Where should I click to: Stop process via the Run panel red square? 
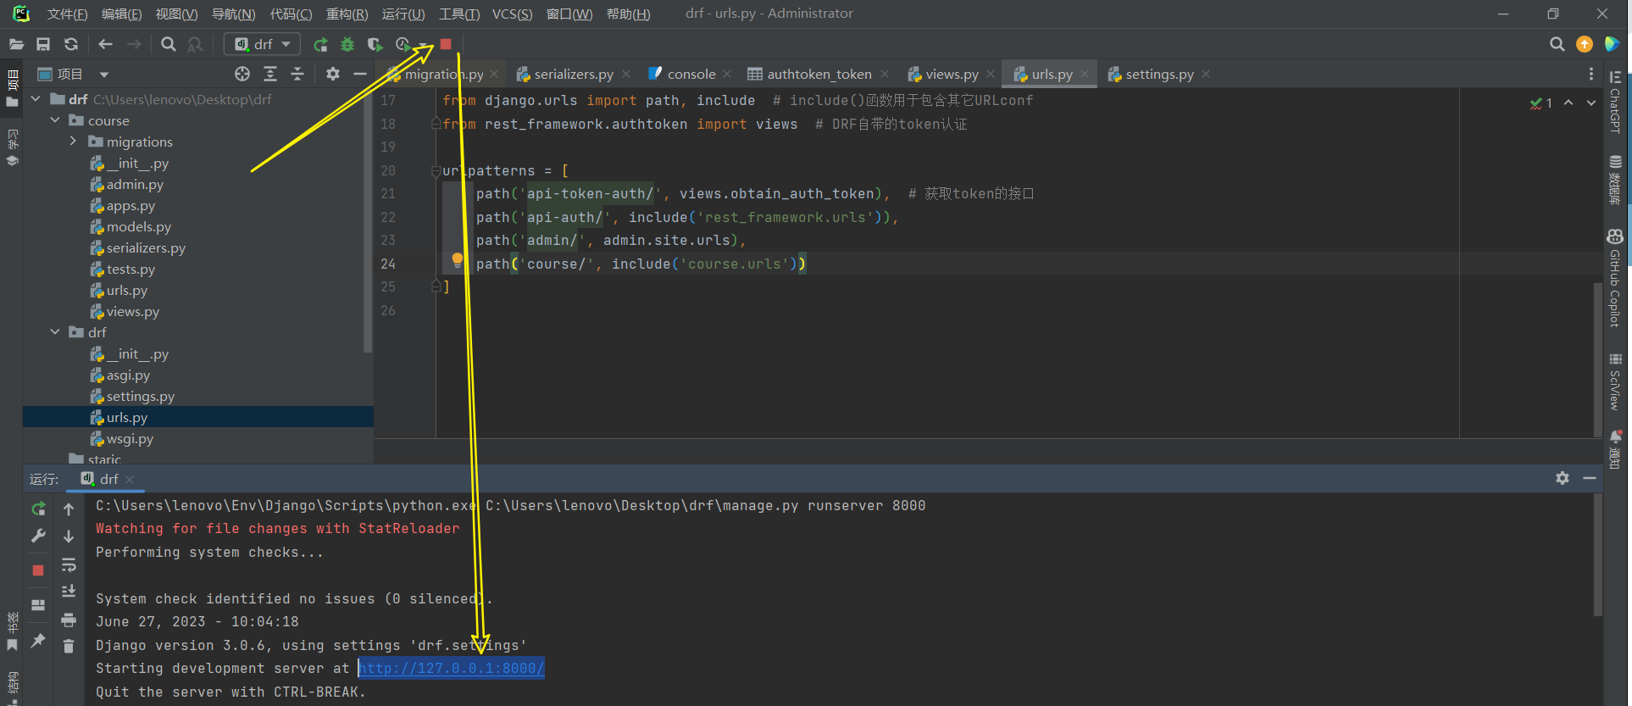point(38,570)
